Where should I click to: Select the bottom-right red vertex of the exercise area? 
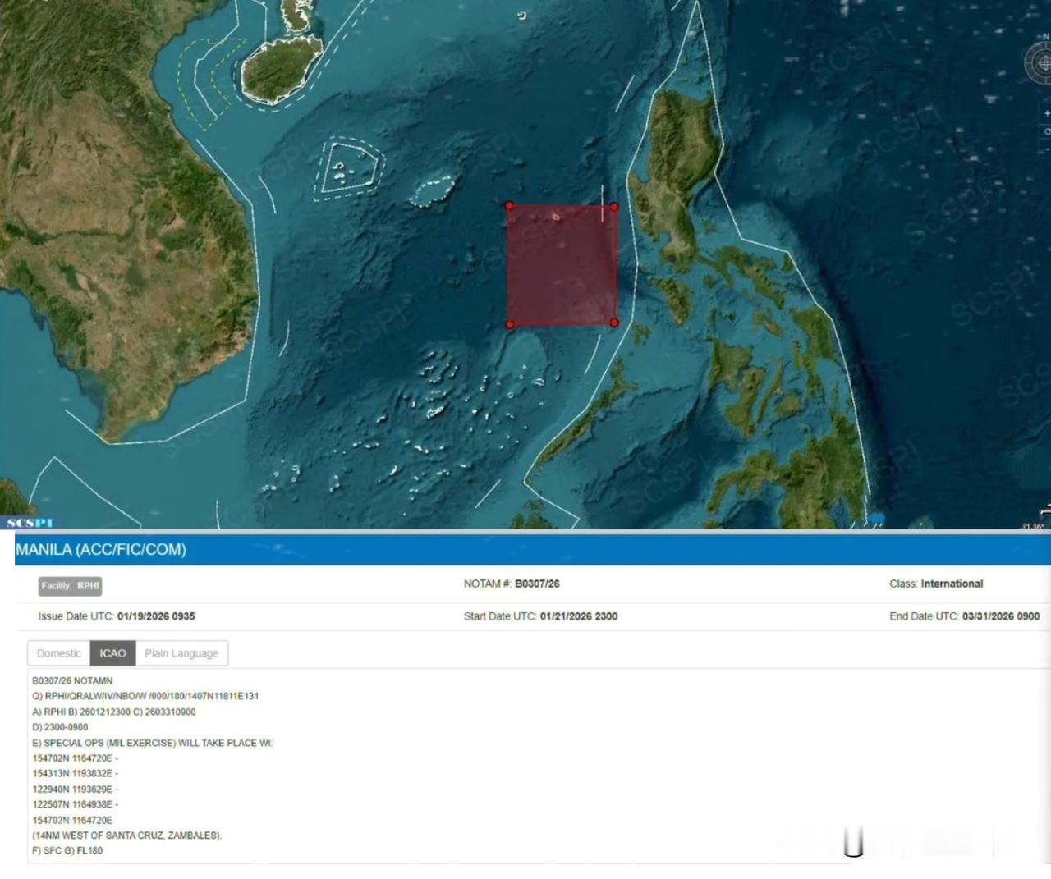[614, 323]
